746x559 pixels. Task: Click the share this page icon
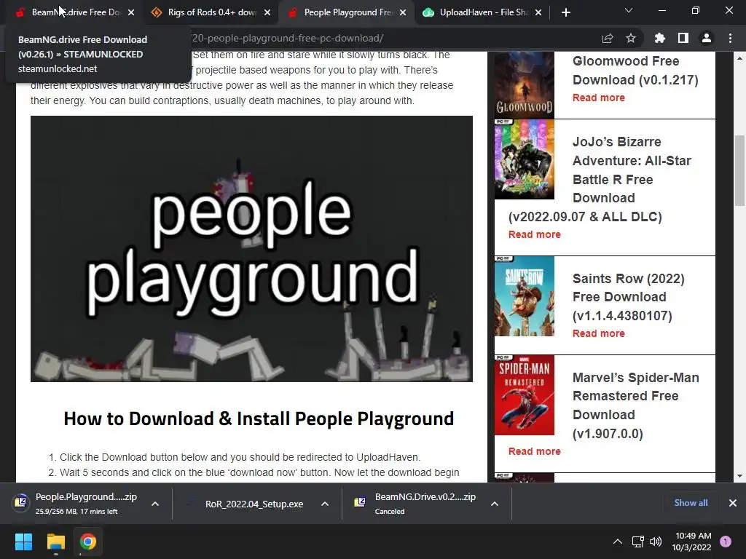(x=607, y=38)
